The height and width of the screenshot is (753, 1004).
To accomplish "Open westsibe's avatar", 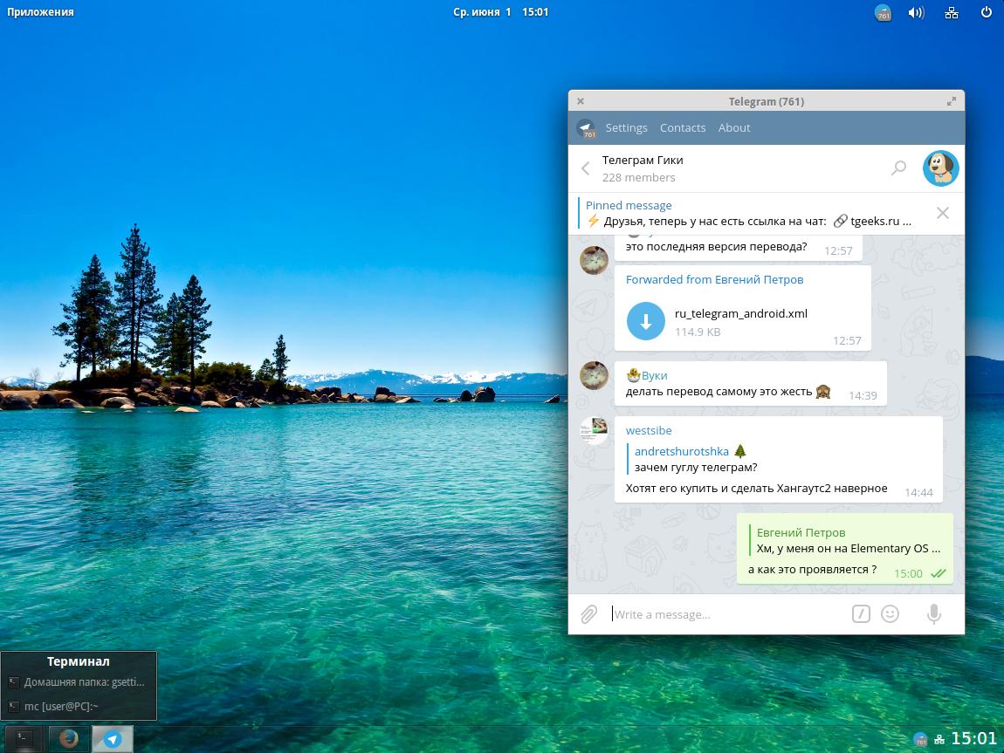I will (x=595, y=430).
